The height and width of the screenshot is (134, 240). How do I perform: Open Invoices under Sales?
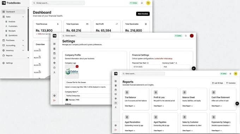pyautogui.click(x=12, y=22)
